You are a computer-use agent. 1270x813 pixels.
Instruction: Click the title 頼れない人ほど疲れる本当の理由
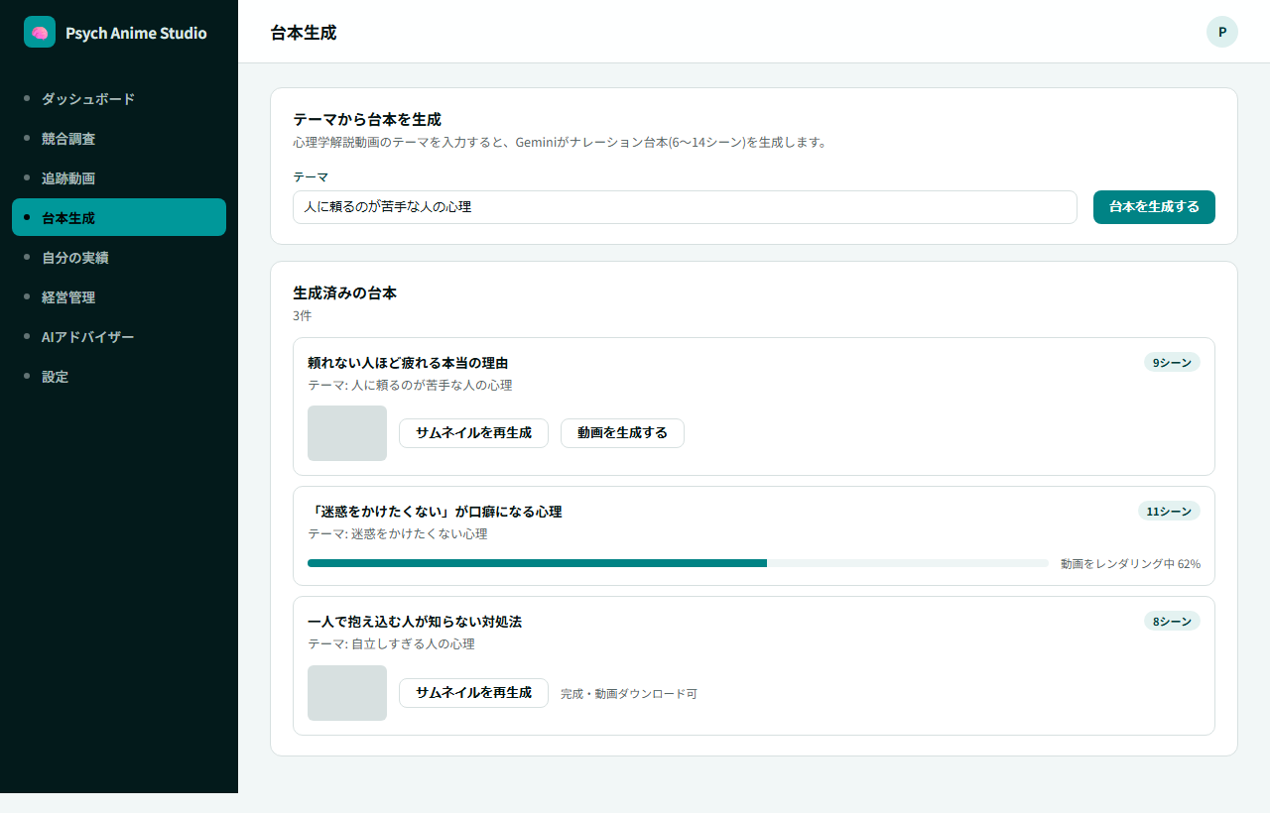pyautogui.click(x=408, y=363)
